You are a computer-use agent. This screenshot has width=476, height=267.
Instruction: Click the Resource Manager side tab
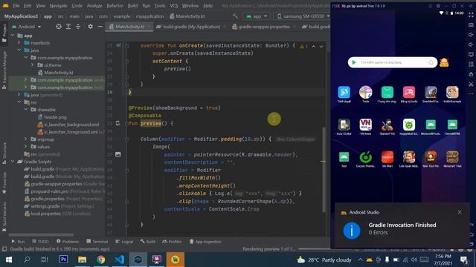4,70
